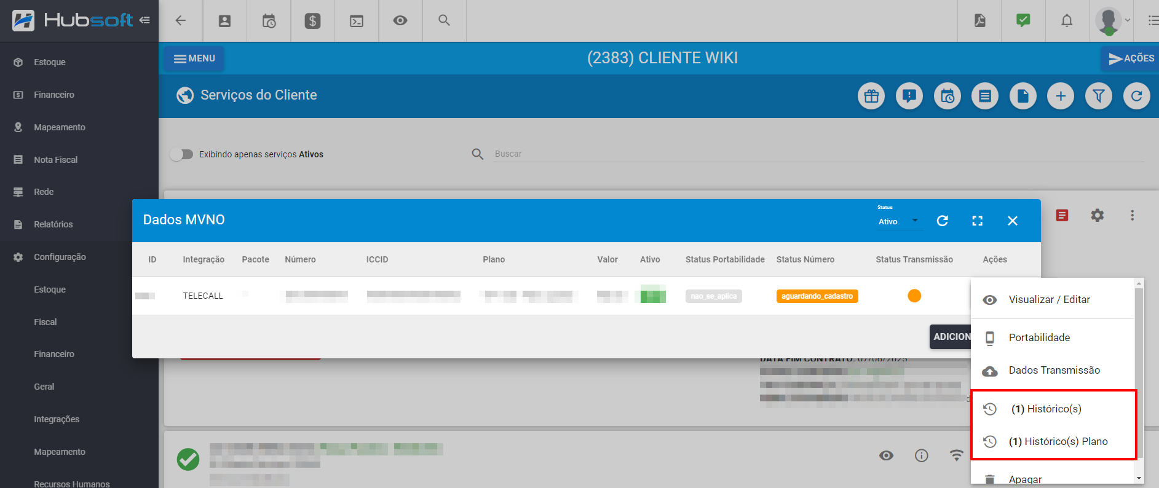The width and height of the screenshot is (1159, 488).
Task: Open the calendar clock icon in top toolbar
Action: [269, 21]
